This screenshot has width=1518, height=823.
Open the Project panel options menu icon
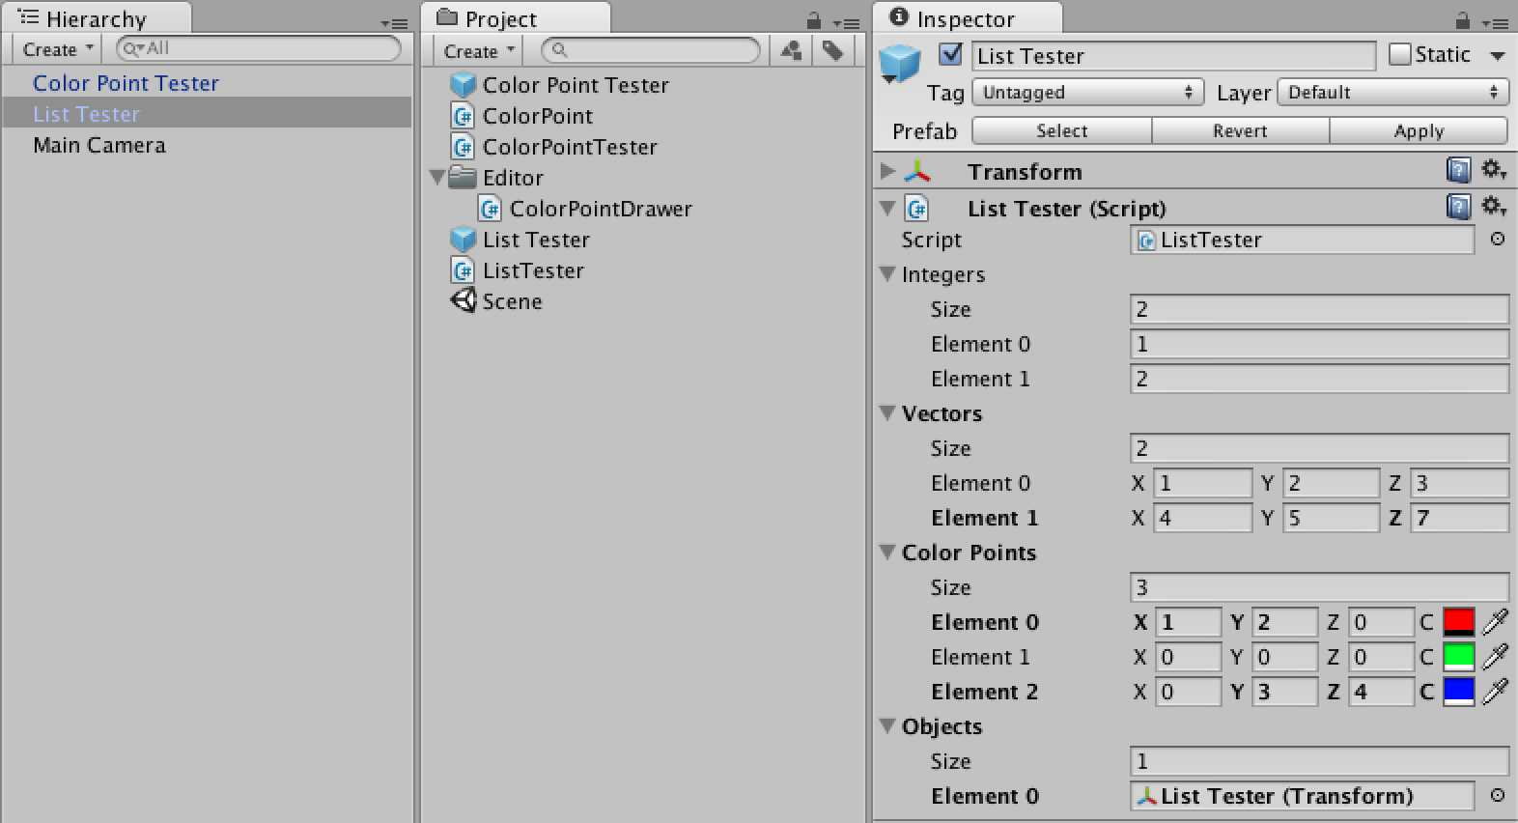[x=846, y=23]
